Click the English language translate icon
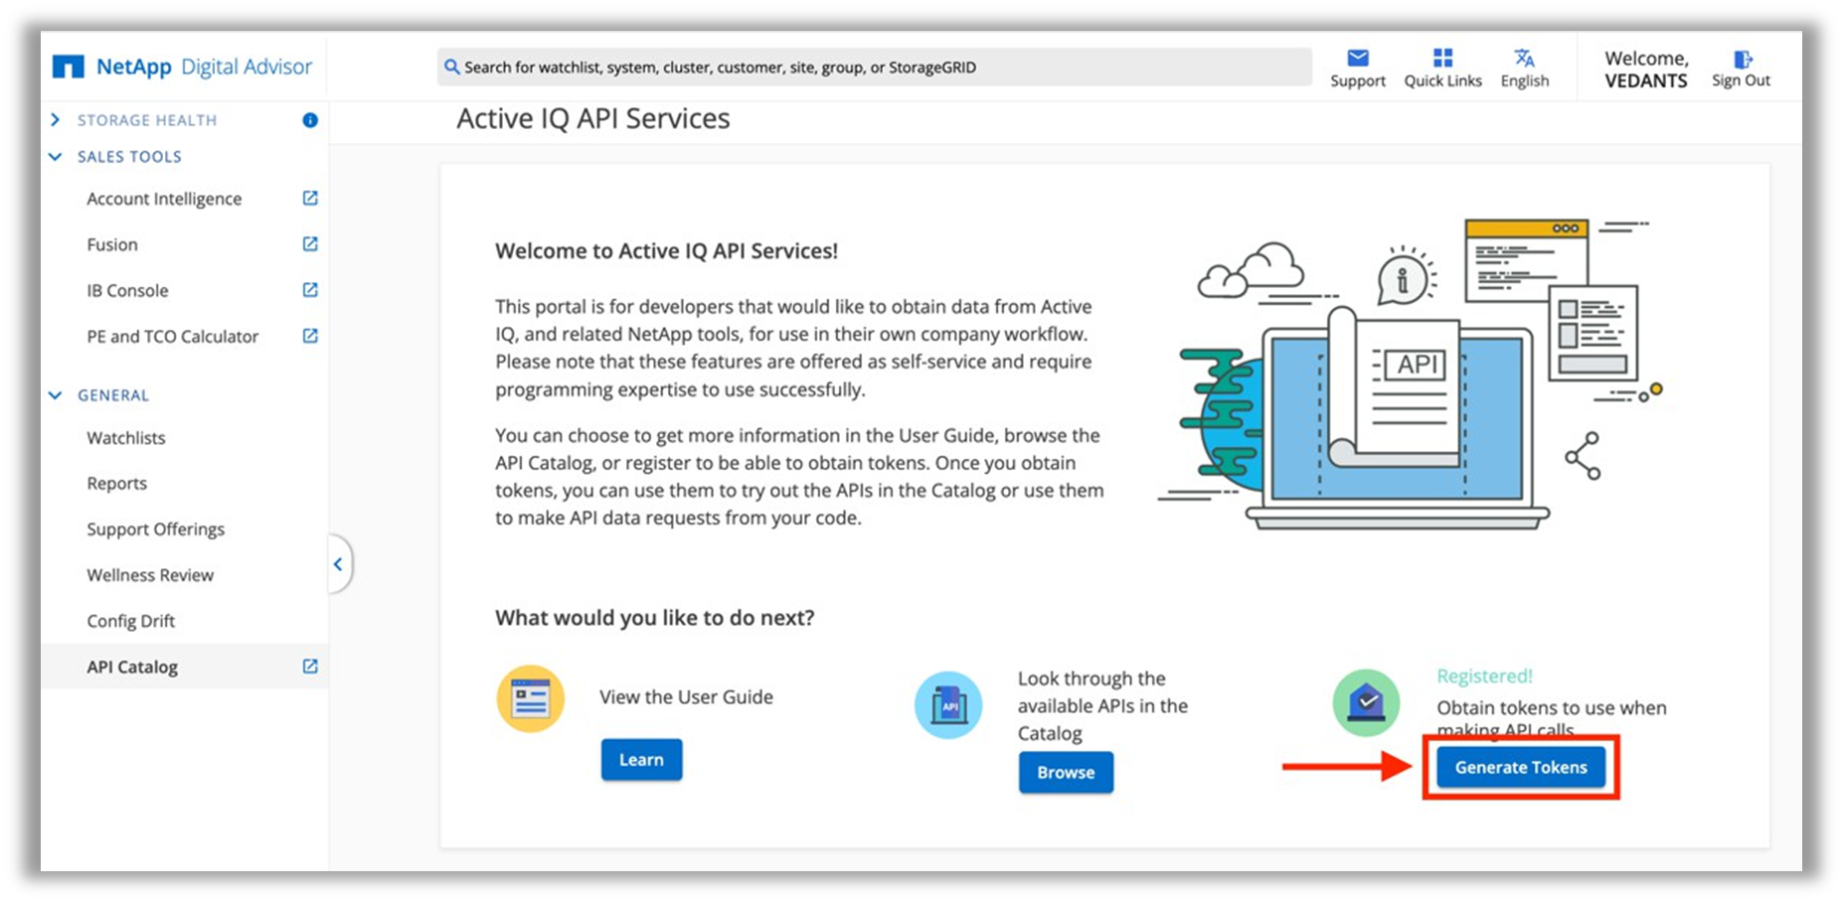The image size is (1843, 903). (1524, 59)
